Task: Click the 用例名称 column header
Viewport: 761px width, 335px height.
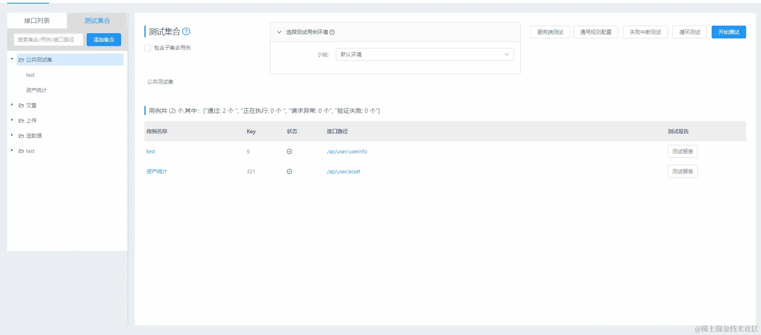Action: [157, 132]
